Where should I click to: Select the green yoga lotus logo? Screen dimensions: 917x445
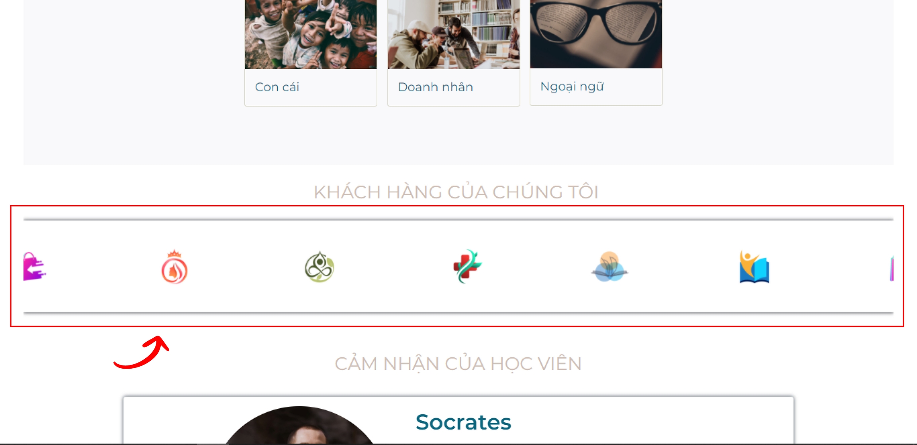[x=319, y=266]
